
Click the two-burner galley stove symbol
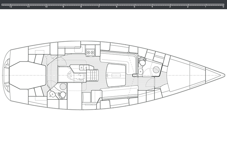click(x=90, y=53)
